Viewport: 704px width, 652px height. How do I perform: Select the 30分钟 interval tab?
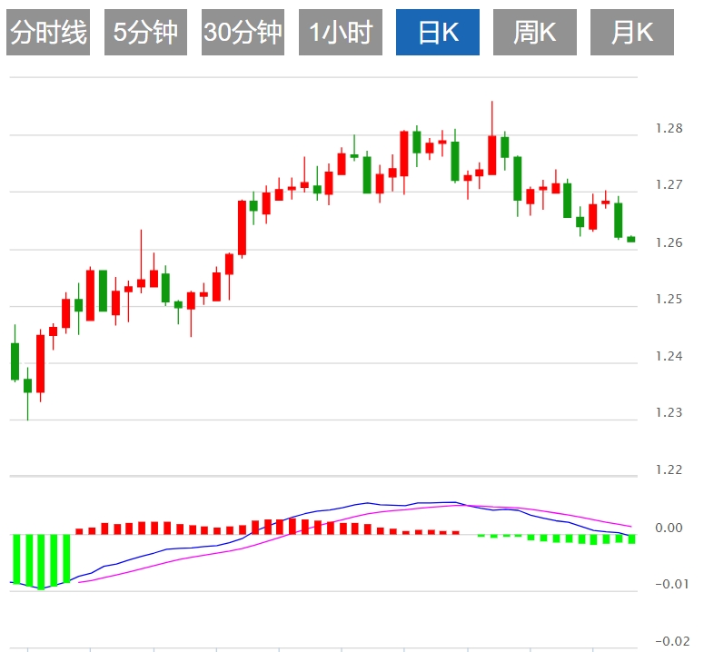[x=243, y=33]
